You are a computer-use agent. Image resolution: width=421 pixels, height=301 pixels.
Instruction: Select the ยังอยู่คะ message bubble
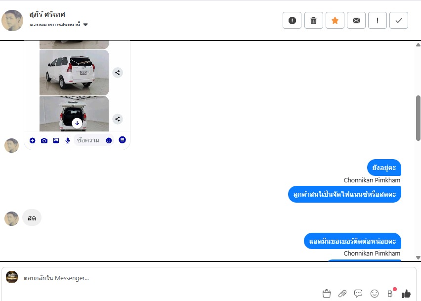(384, 168)
